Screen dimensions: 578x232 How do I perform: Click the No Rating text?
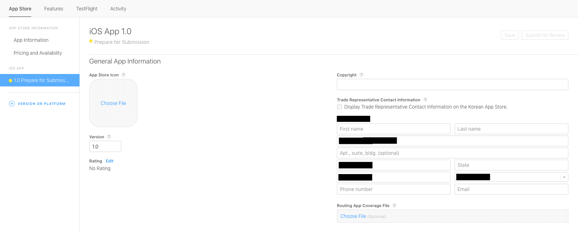pyautogui.click(x=100, y=168)
